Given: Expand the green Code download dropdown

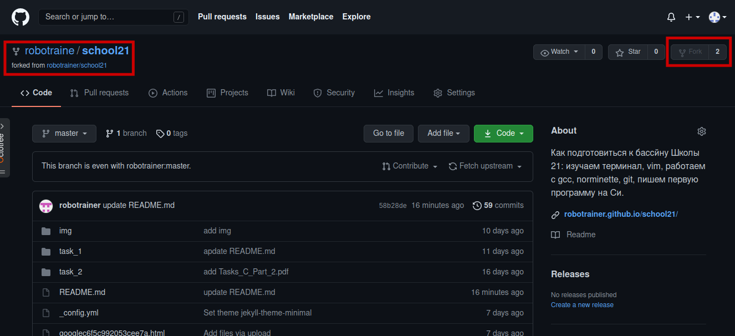Looking at the screenshot, I should [x=503, y=134].
